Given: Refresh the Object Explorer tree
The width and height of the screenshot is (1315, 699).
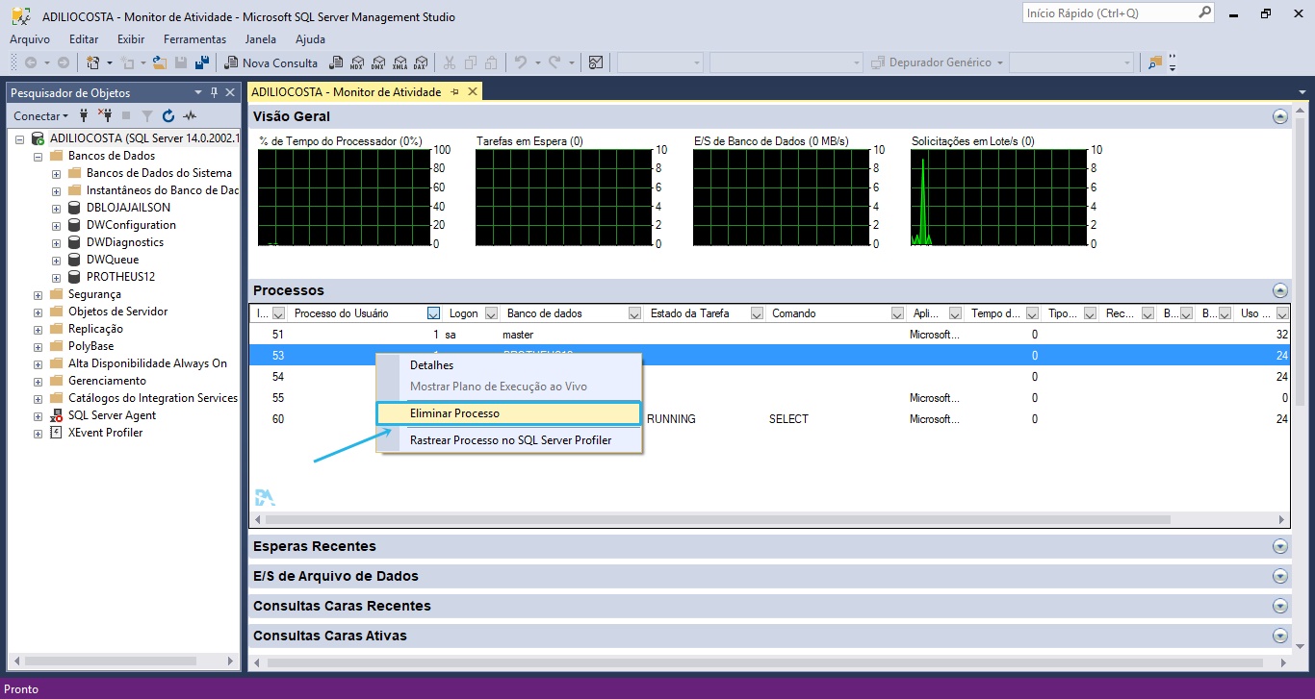Looking at the screenshot, I should tap(168, 115).
